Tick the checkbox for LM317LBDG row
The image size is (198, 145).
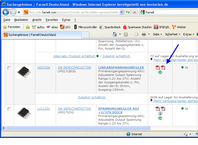(x=9, y=68)
